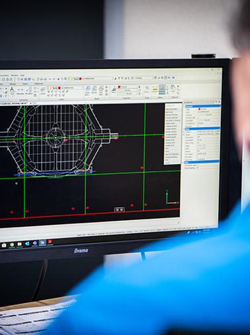Image resolution: width=250 pixels, height=335 pixels.
Task: Choose Last entity in drawing option
Action: tap(173, 121)
